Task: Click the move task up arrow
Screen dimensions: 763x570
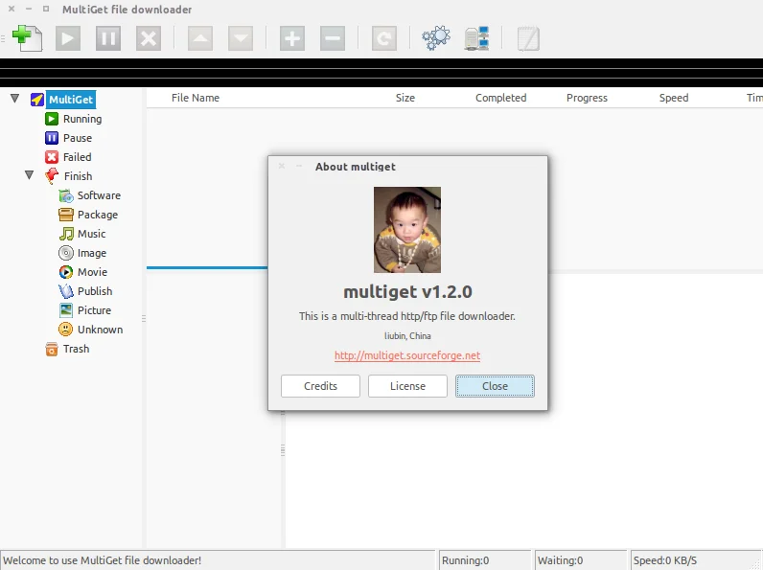Action: click(200, 38)
